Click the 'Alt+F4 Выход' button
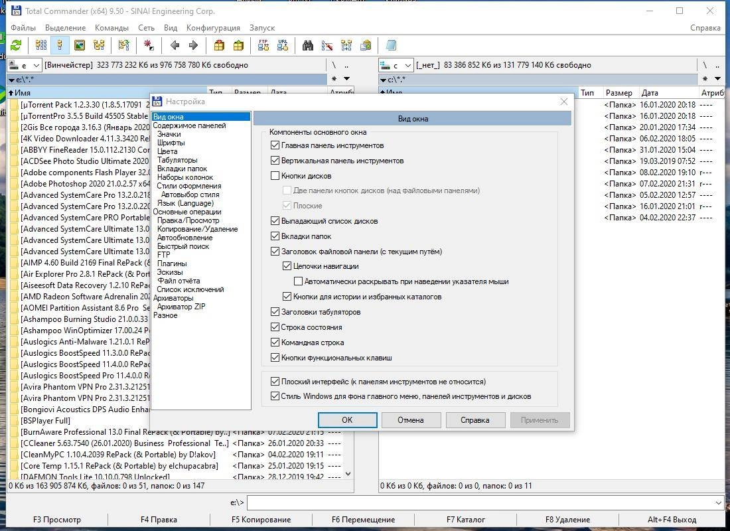 [x=672, y=520]
